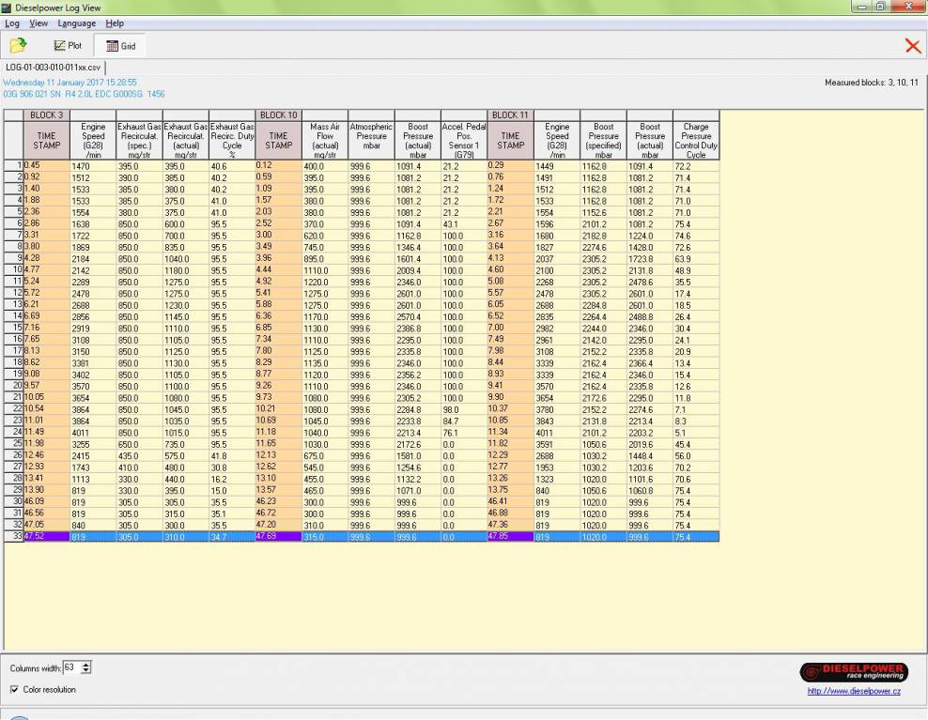The width and height of the screenshot is (928, 720).
Task: Increase columns width with up arrow
Action: pyautogui.click(x=87, y=664)
